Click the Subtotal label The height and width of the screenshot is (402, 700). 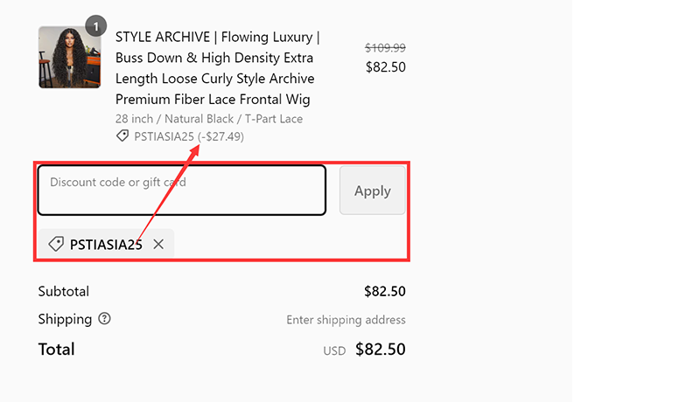64,291
